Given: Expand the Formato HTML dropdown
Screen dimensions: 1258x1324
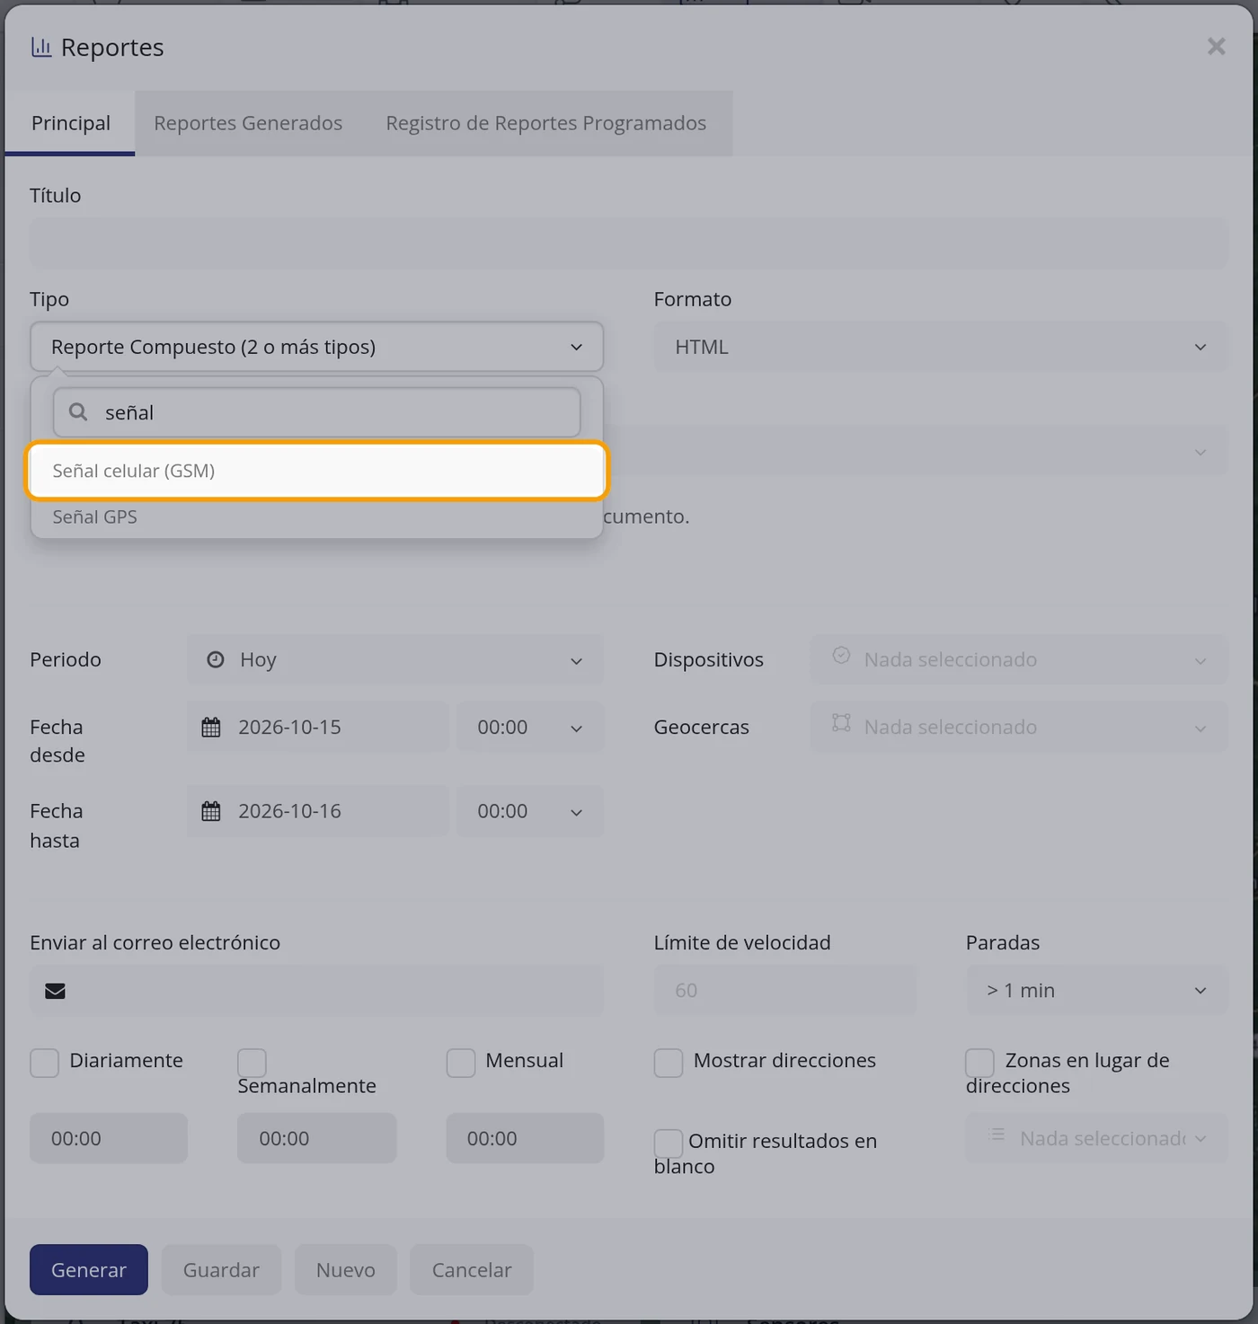Looking at the screenshot, I should coord(941,347).
